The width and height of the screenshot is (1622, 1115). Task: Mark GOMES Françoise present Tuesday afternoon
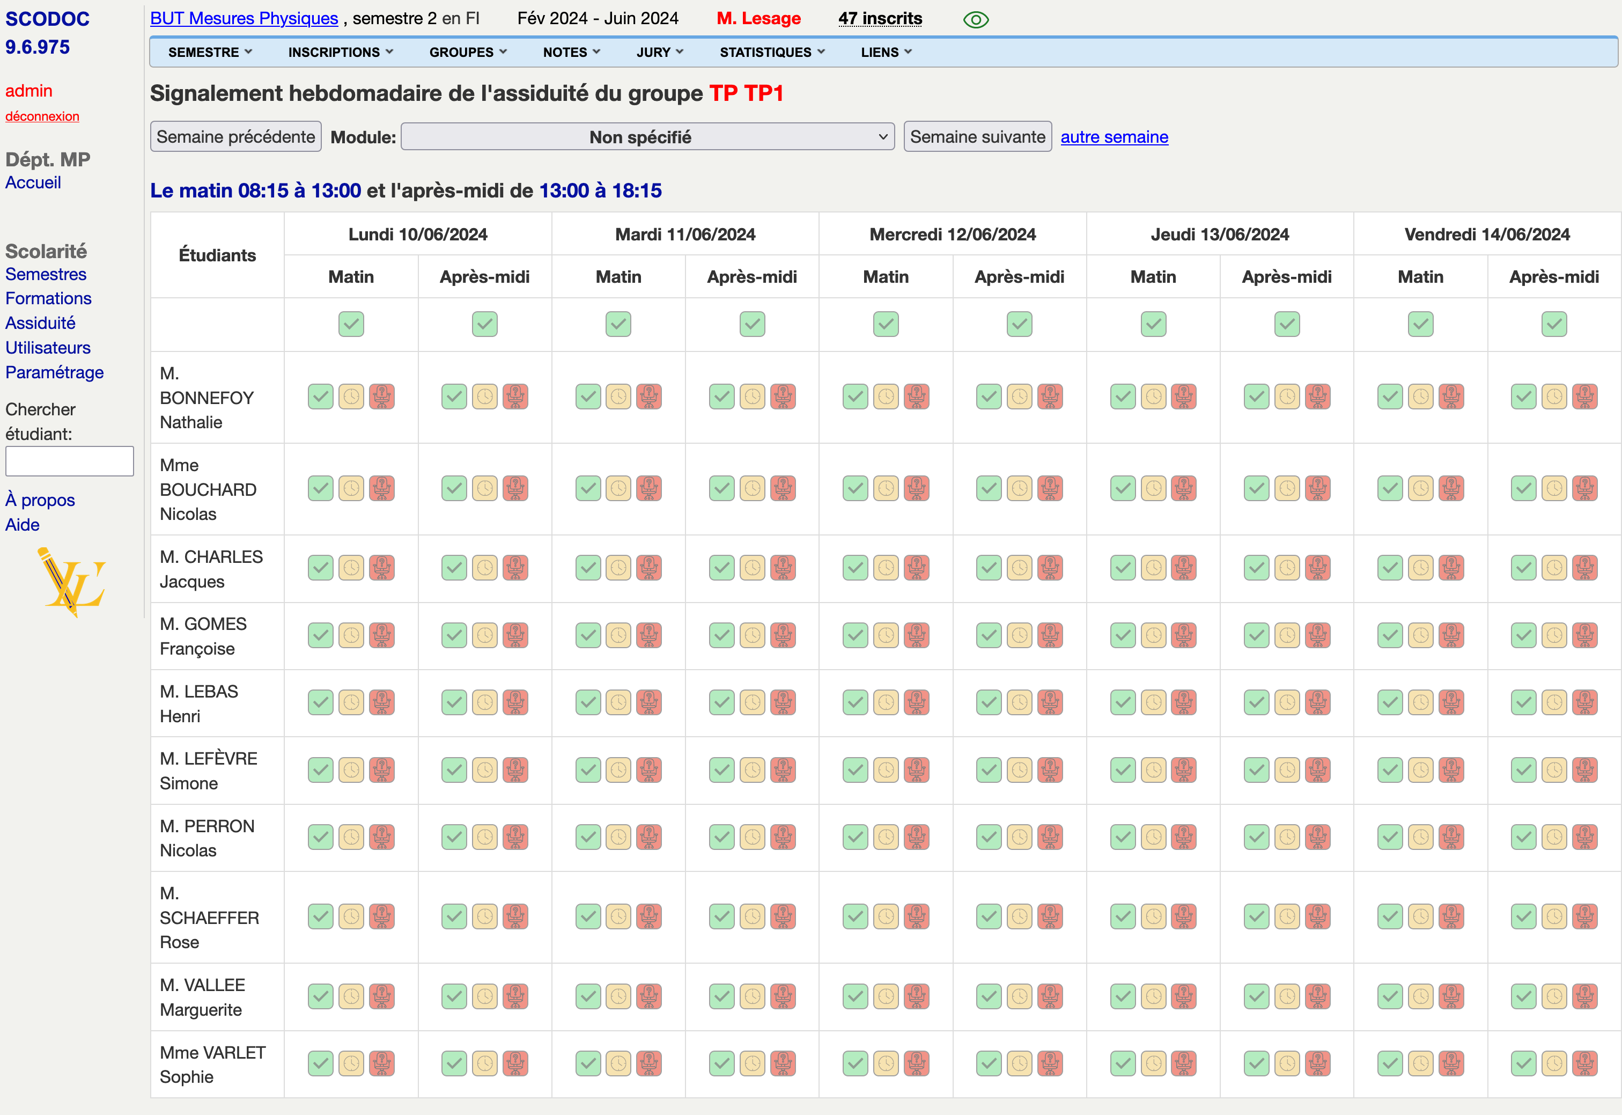(722, 635)
